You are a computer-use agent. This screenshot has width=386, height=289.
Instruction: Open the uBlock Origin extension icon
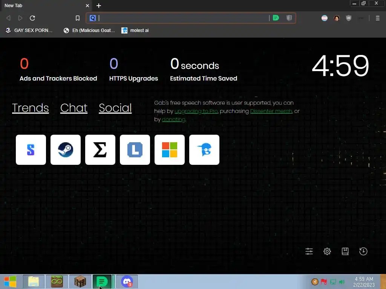tap(349, 18)
